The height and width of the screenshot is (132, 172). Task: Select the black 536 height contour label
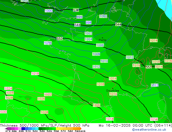pyautogui.click(x=76, y=10)
